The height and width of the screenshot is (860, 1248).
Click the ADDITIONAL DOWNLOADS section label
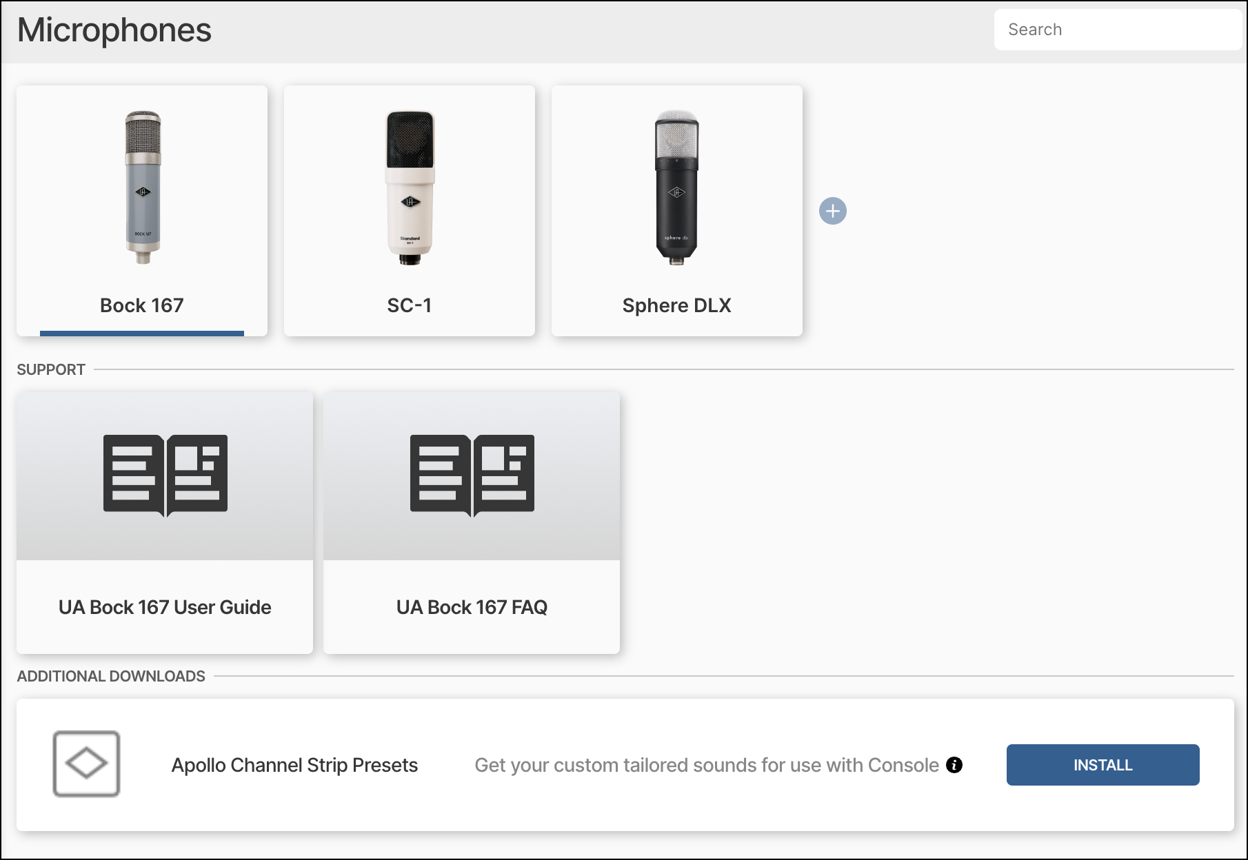111,676
